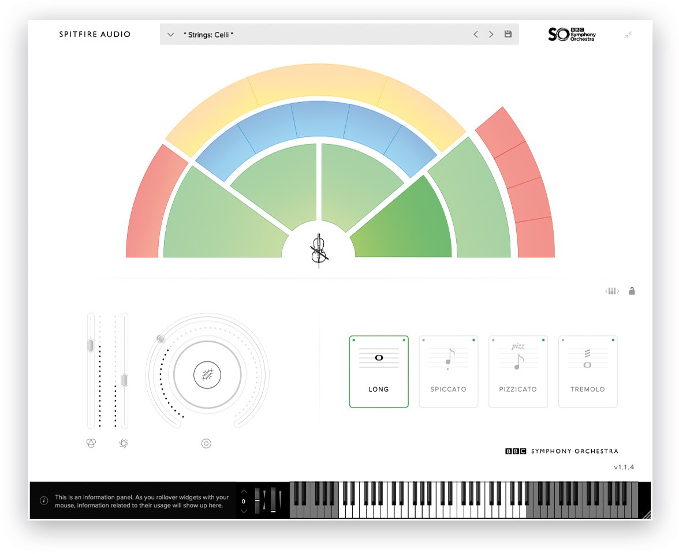
Task: Open the keyswitch keyboard icon beside the lock
Action: tap(612, 291)
